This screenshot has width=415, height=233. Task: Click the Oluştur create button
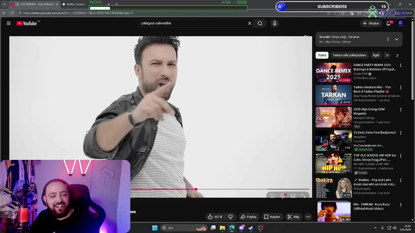click(371, 23)
